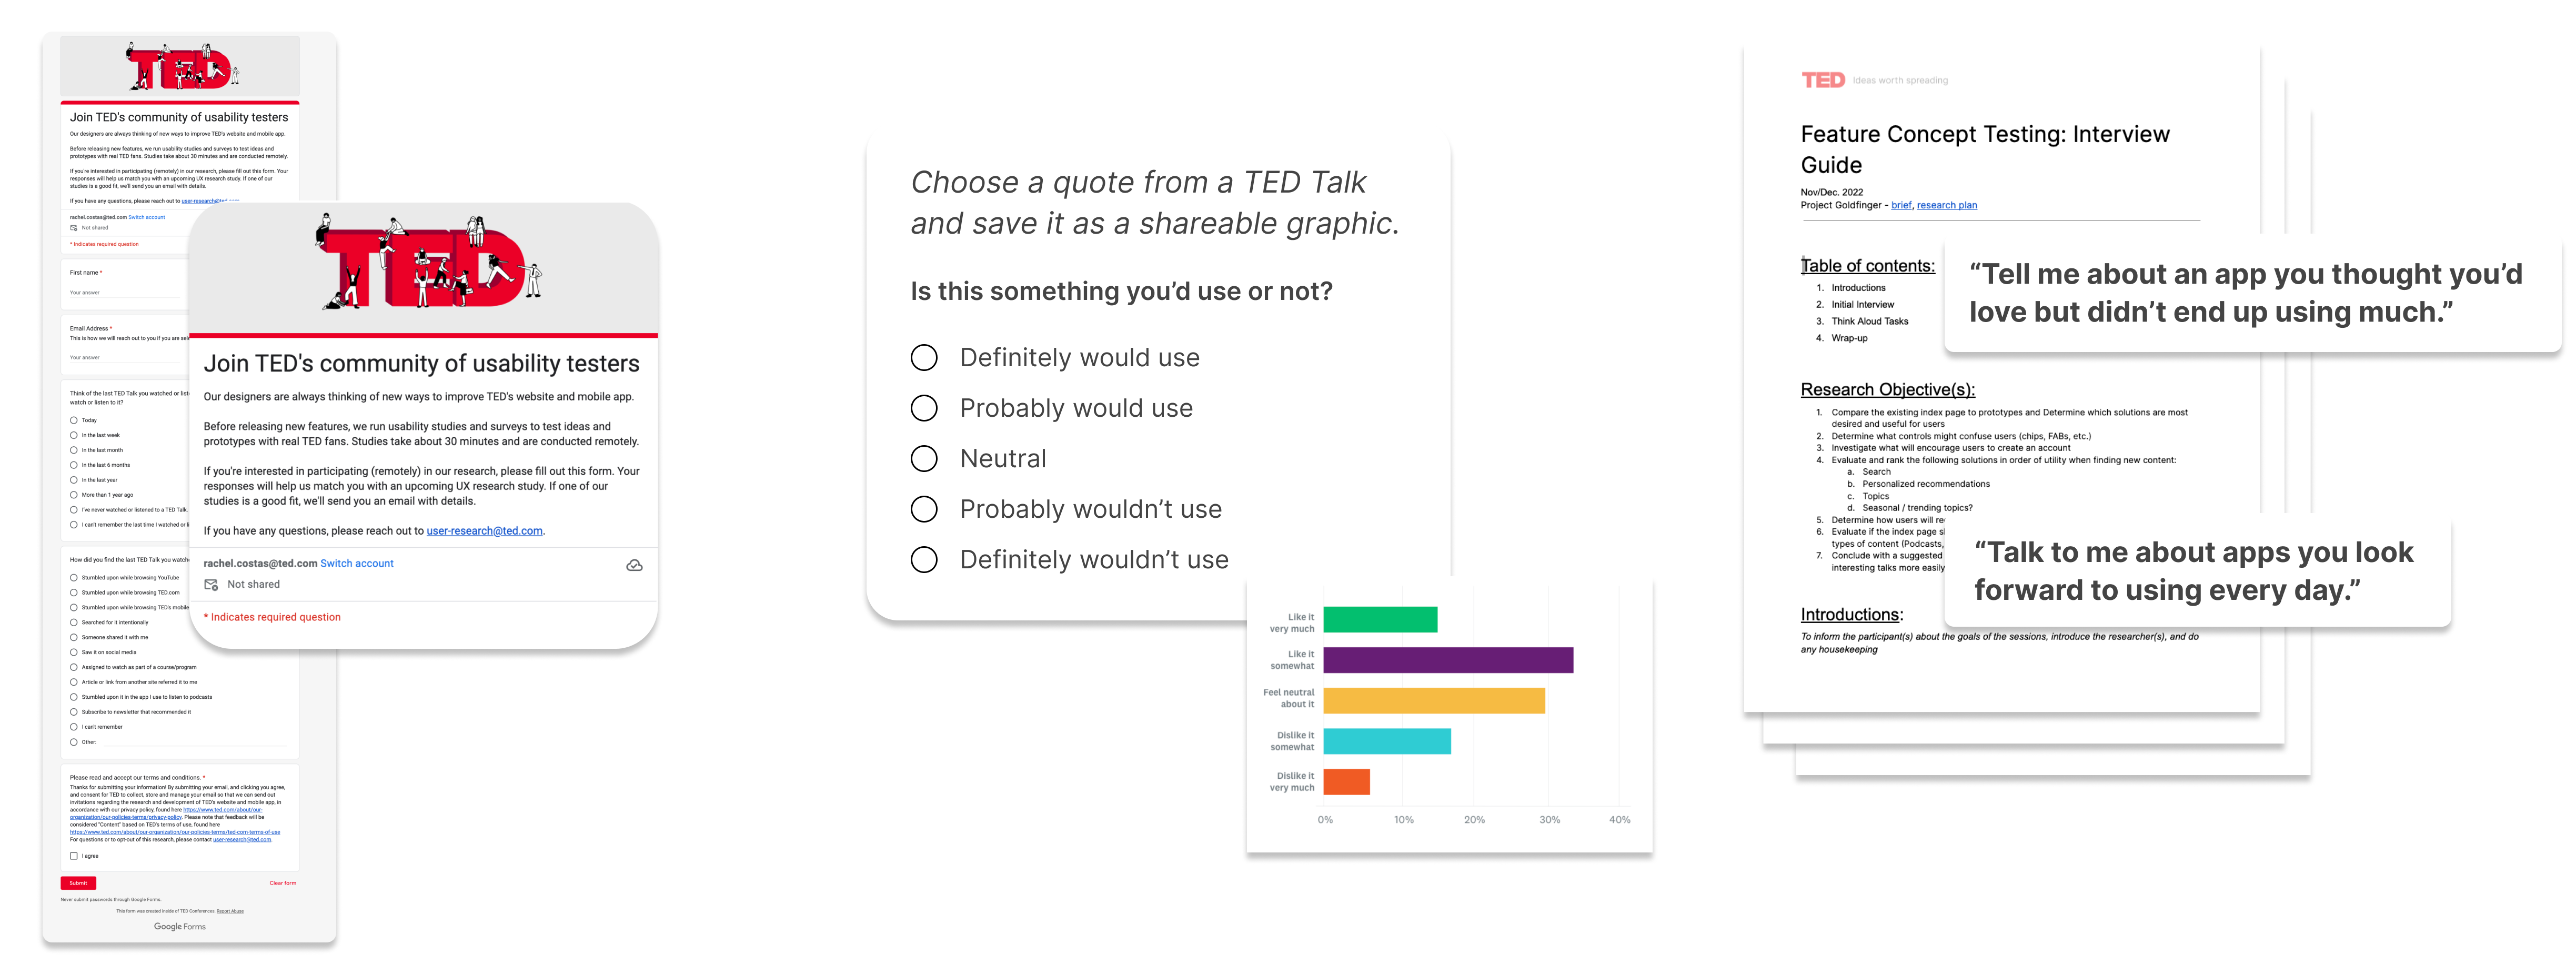Click the cloud save status icon

(x=634, y=566)
